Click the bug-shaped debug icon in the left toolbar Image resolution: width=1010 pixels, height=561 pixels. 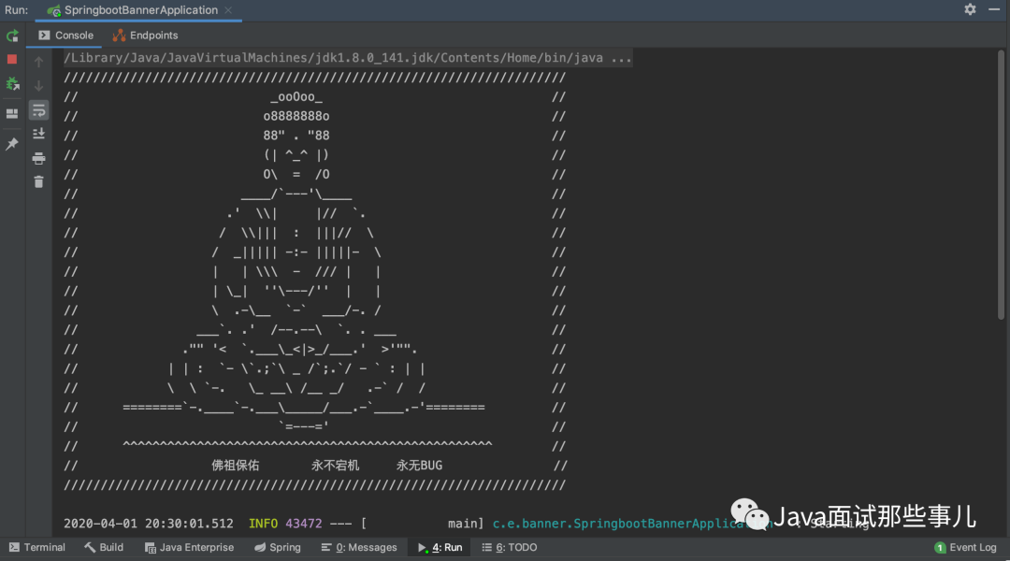[12, 84]
